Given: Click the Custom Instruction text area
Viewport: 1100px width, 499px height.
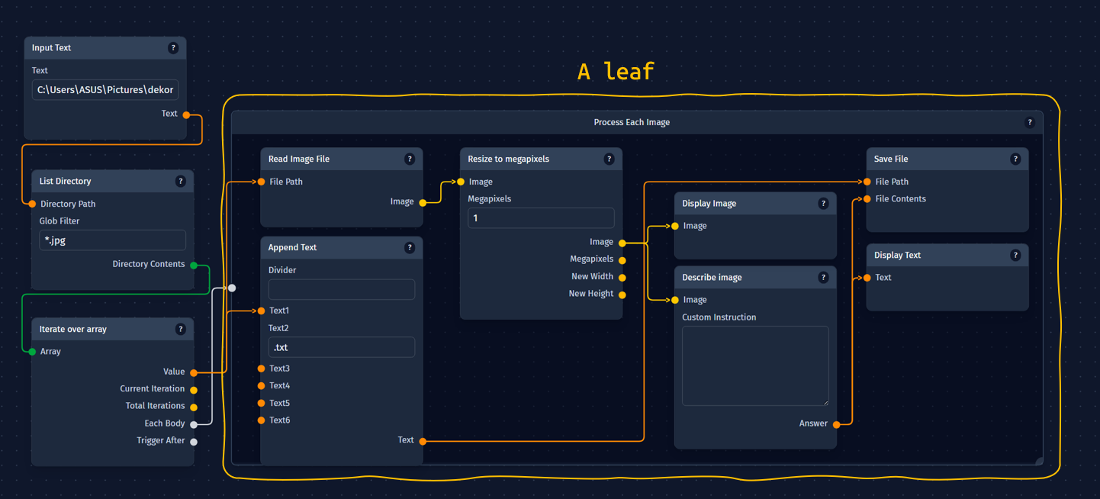Looking at the screenshot, I should [x=754, y=366].
